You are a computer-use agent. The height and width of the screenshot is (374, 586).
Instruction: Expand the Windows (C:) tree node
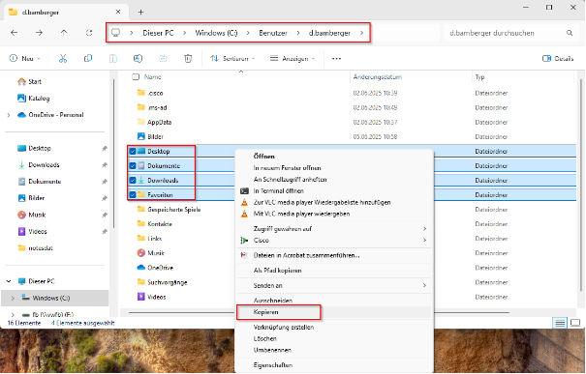pos(13,298)
